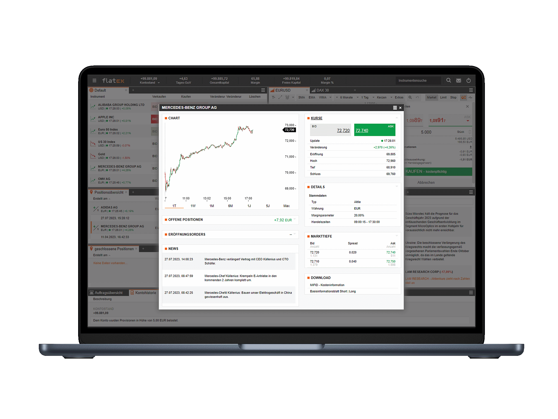Click the power logout icon
The width and height of the screenshot is (558, 419).
click(x=469, y=80)
